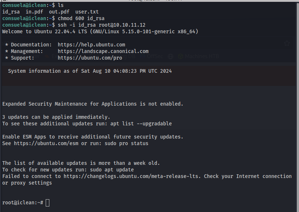Click 'out.pdf' in the ls output

tap(59, 12)
